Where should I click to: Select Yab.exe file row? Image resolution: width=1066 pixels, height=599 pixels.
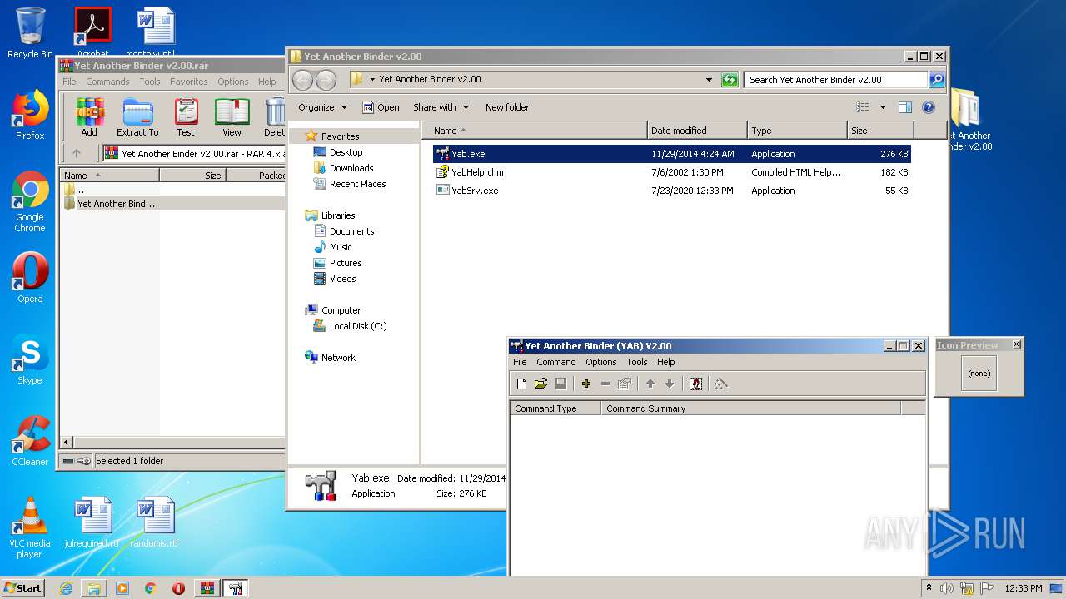(x=672, y=154)
